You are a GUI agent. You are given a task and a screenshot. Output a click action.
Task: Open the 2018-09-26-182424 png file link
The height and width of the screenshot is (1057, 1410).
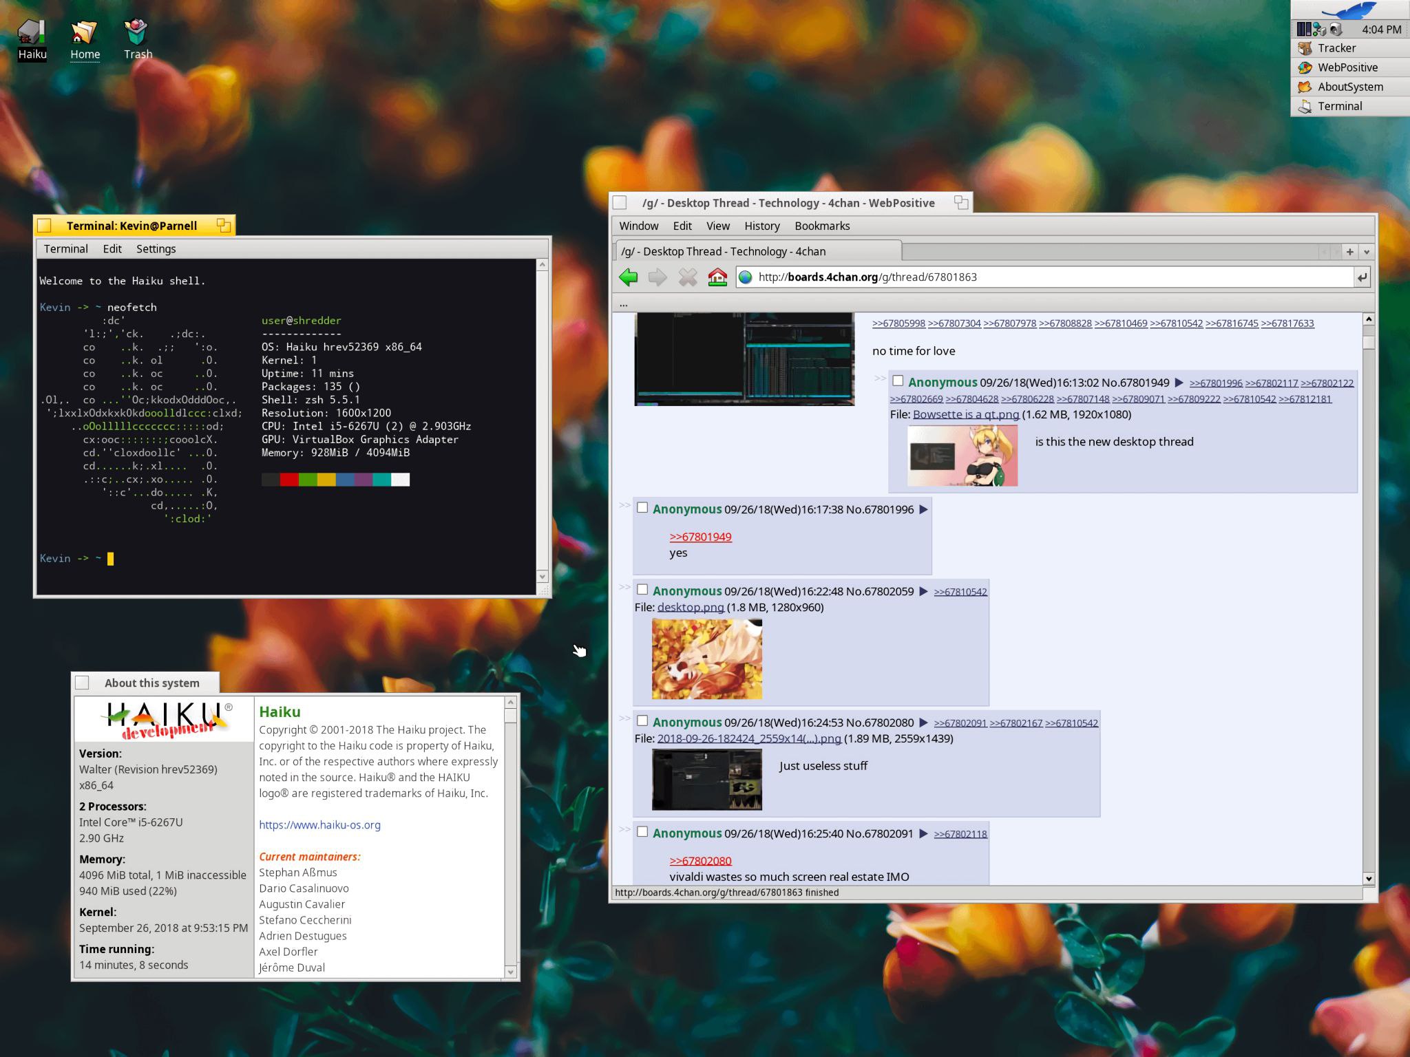749,738
